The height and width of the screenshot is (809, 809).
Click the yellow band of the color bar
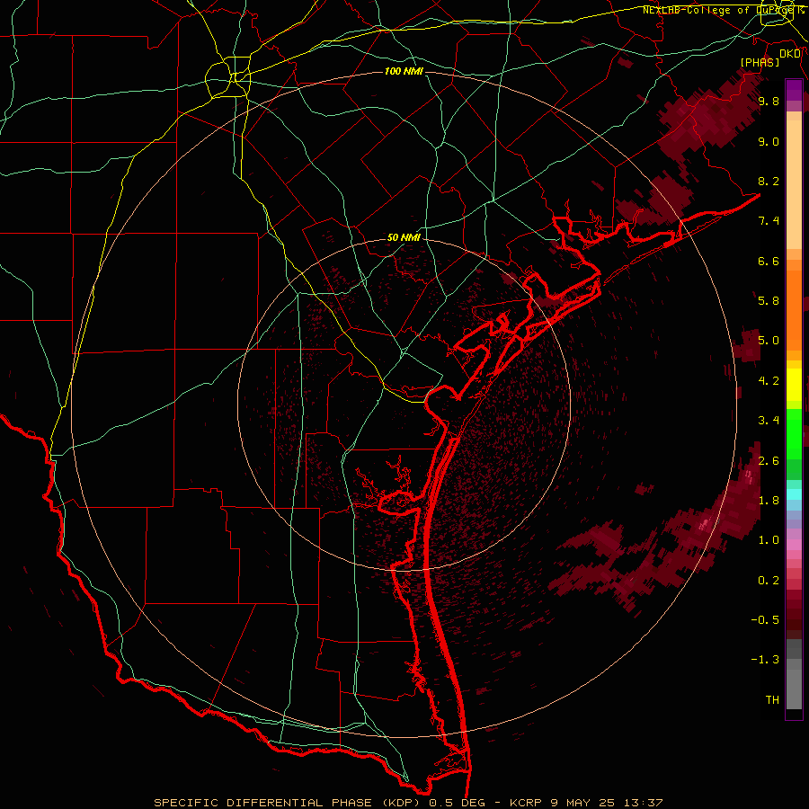(794, 385)
